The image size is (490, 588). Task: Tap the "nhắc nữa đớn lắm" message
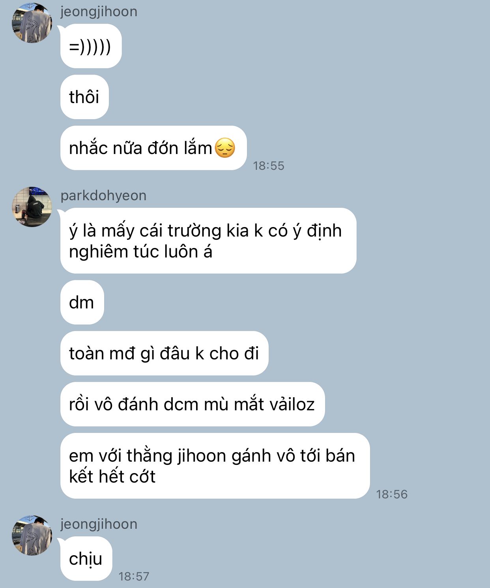pos(153,148)
